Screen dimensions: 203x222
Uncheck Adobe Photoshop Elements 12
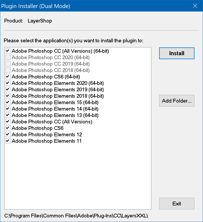8,134
